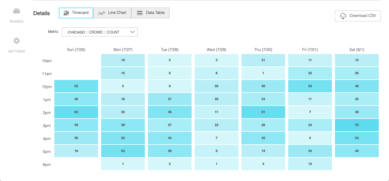
Task: Click Tuesday 2pm cell showing 45
Action: point(170,112)
